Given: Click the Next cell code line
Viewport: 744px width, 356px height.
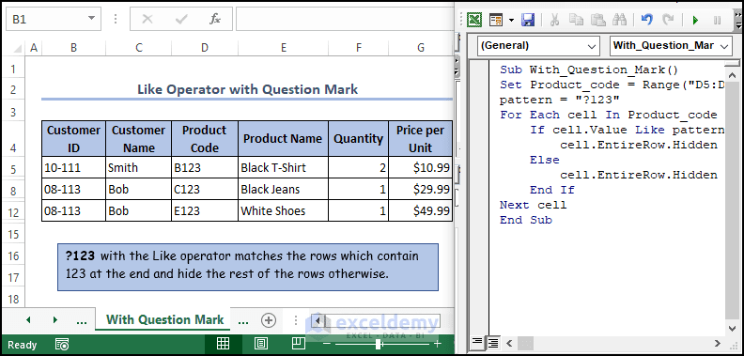Looking at the screenshot, I should tap(533, 205).
